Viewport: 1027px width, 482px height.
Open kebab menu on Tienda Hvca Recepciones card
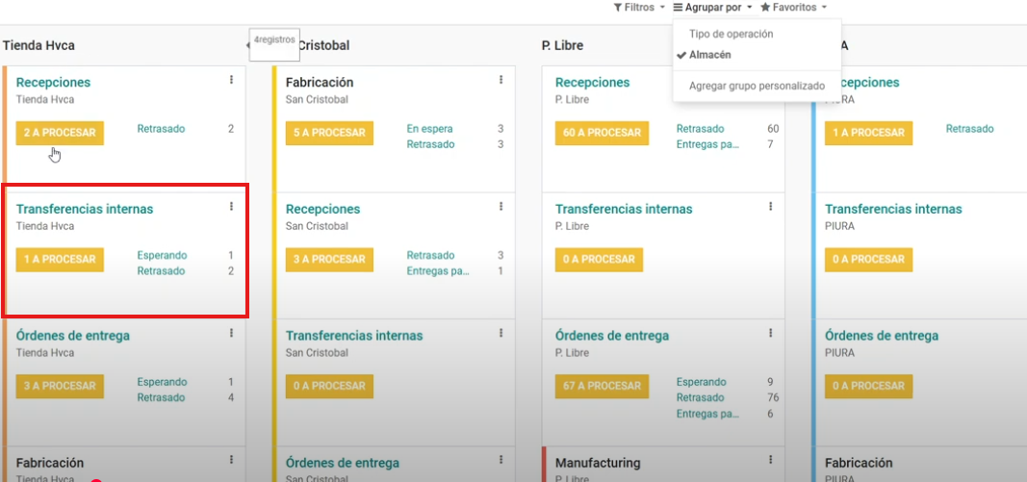click(x=232, y=80)
